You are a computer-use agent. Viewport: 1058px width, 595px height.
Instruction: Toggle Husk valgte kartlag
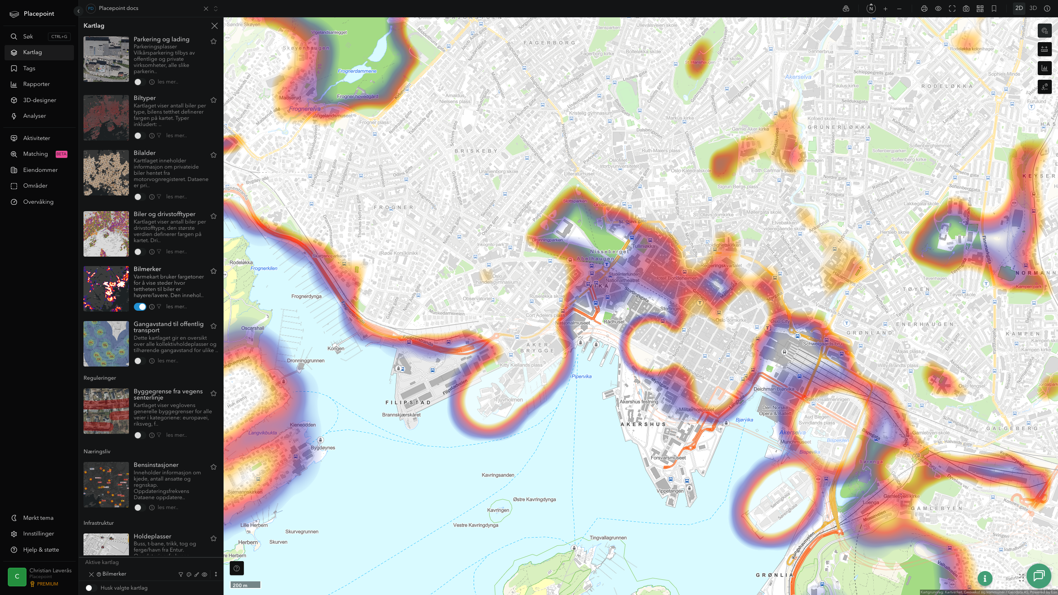pyautogui.click(x=91, y=588)
